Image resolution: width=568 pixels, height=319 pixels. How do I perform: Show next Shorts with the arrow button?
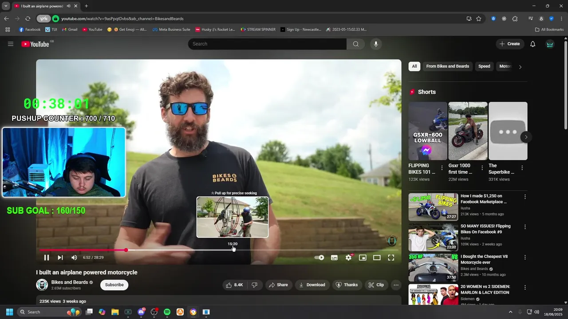526,137
